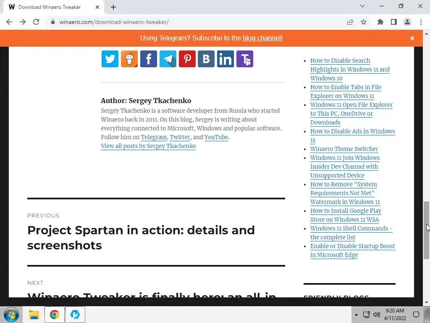The image size is (430, 323).
Task: Open Chrome profile avatar
Action: coord(407,22)
